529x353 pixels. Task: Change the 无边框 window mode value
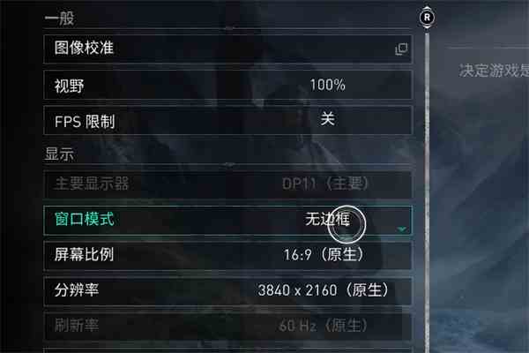[x=327, y=219]
